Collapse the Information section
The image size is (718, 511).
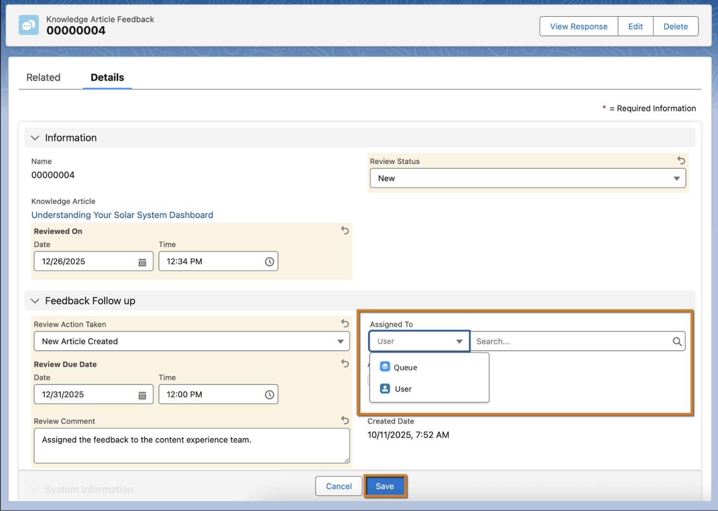pos(35,138)
